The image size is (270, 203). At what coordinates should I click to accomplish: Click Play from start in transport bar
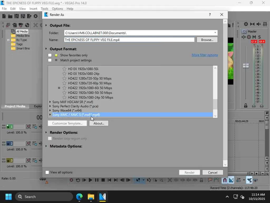pyautogui.click(x=84, y=180)
